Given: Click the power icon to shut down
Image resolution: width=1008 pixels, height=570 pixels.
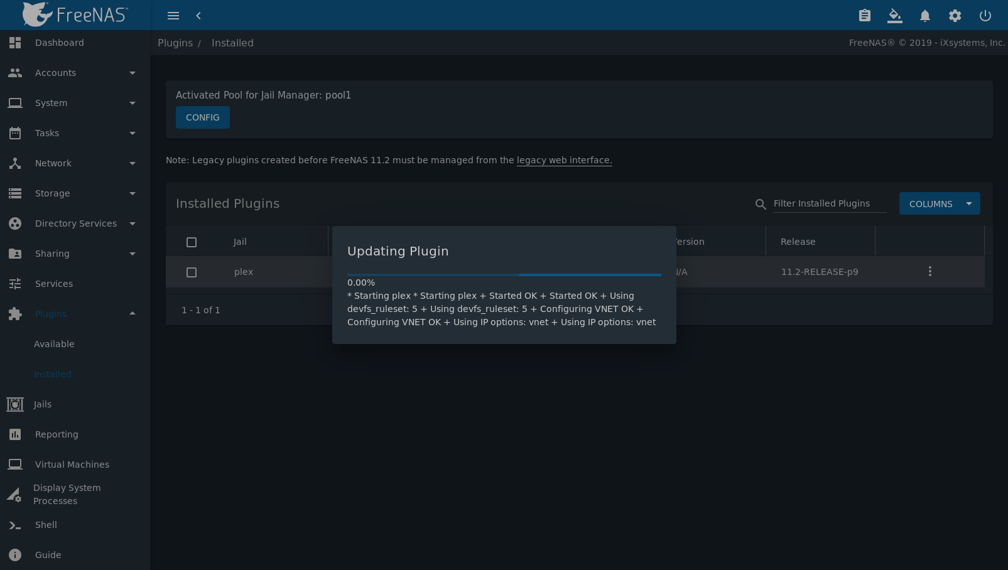Looking at the screenshot, I should pos(985,15).
